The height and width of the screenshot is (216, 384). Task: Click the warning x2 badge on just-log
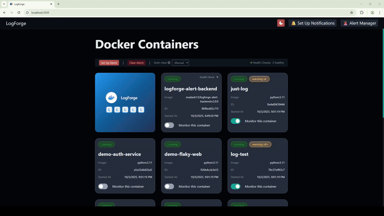click(259, 79)
